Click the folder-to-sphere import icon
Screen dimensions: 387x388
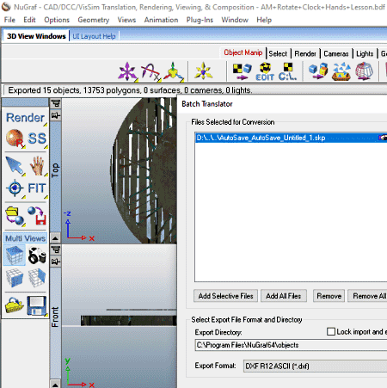coord(15,216)
